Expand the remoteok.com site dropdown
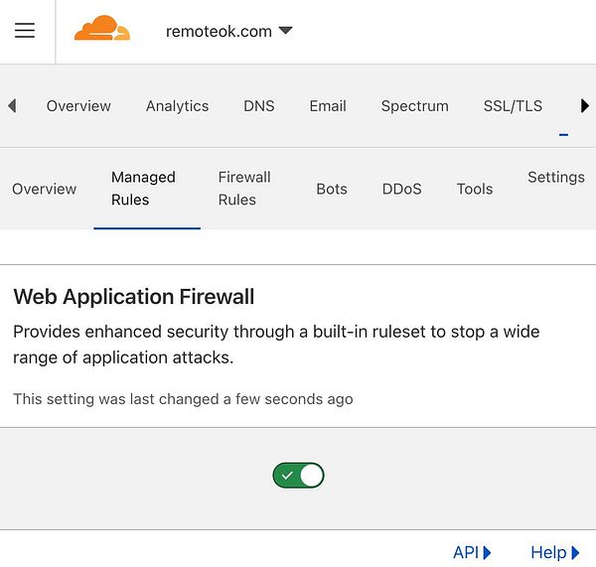Viewport: 596px width, 567px height. 229,31
